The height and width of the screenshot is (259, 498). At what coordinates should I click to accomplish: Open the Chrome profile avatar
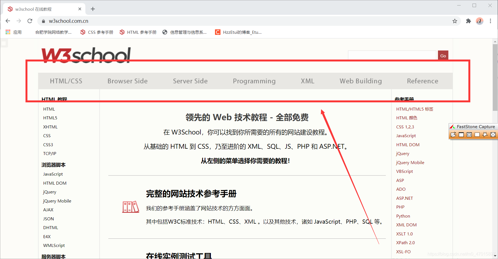pyautogui.click(x=480, y=21)
